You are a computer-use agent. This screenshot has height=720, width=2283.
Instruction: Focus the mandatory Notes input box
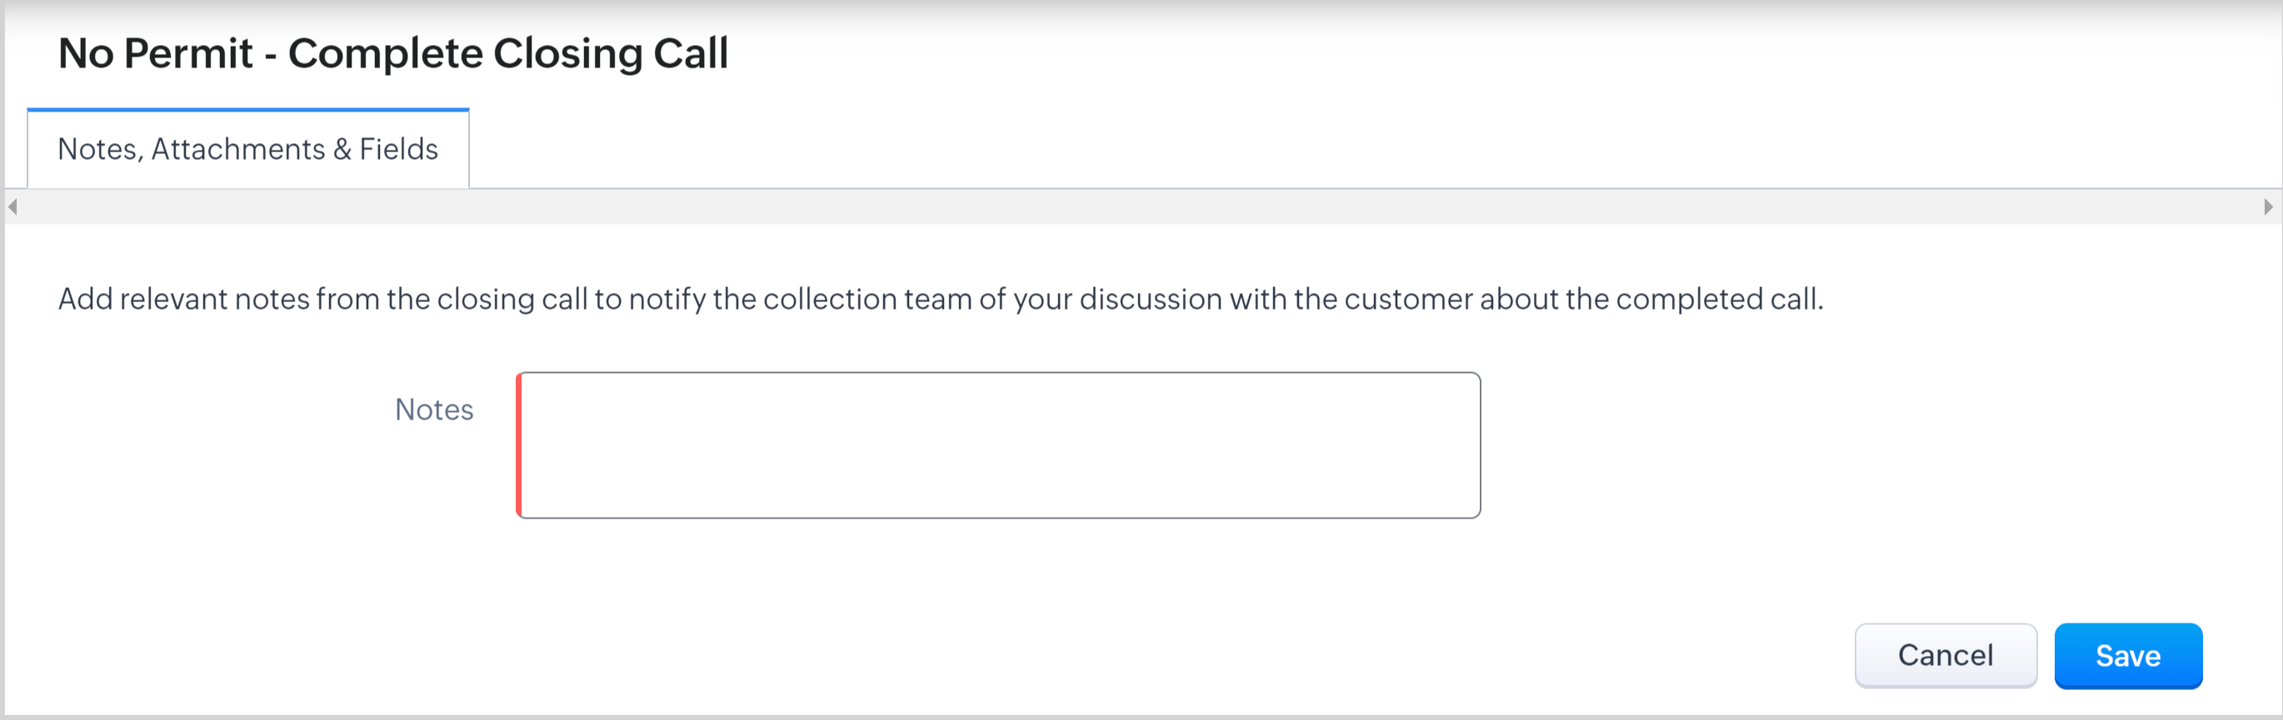[x=999, y=445]
